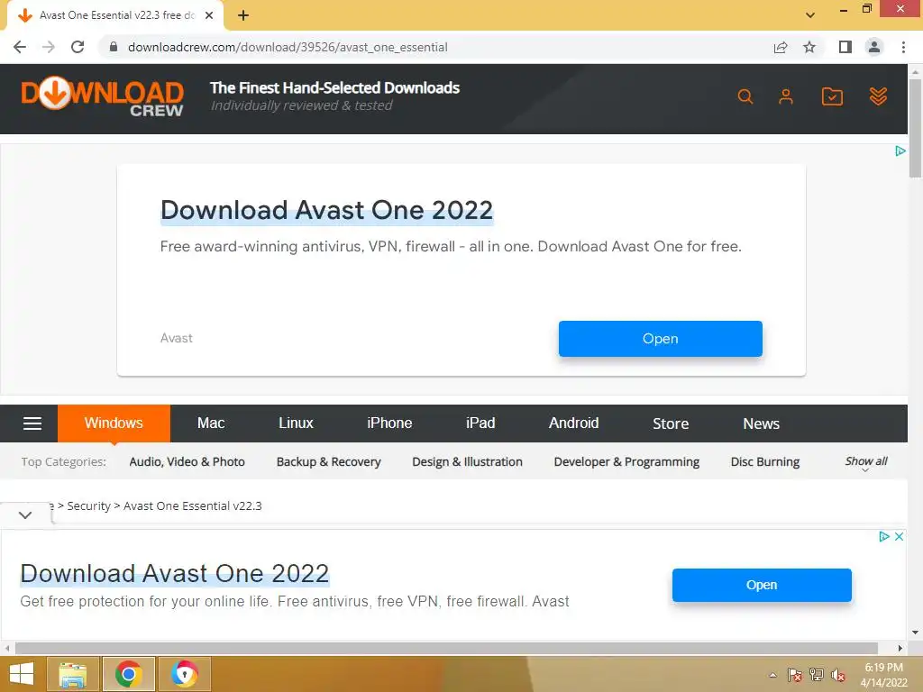923x692 pixels.
Task: Open the site search icon
Action: tap(745, 96)
